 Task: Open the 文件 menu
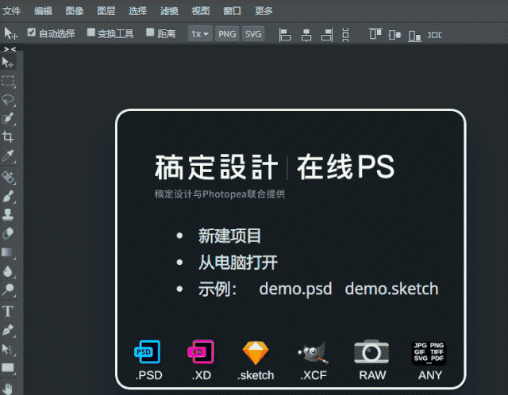(11, 11)
